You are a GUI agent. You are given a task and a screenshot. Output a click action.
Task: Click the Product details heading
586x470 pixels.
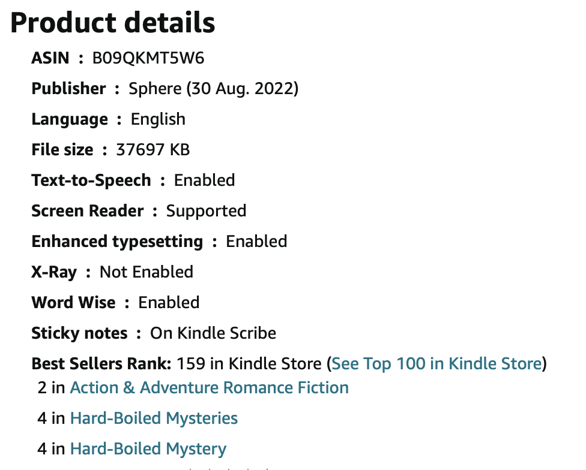(x=112, y=23)
